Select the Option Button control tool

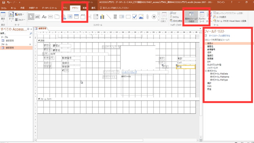[x=154, y=17]
